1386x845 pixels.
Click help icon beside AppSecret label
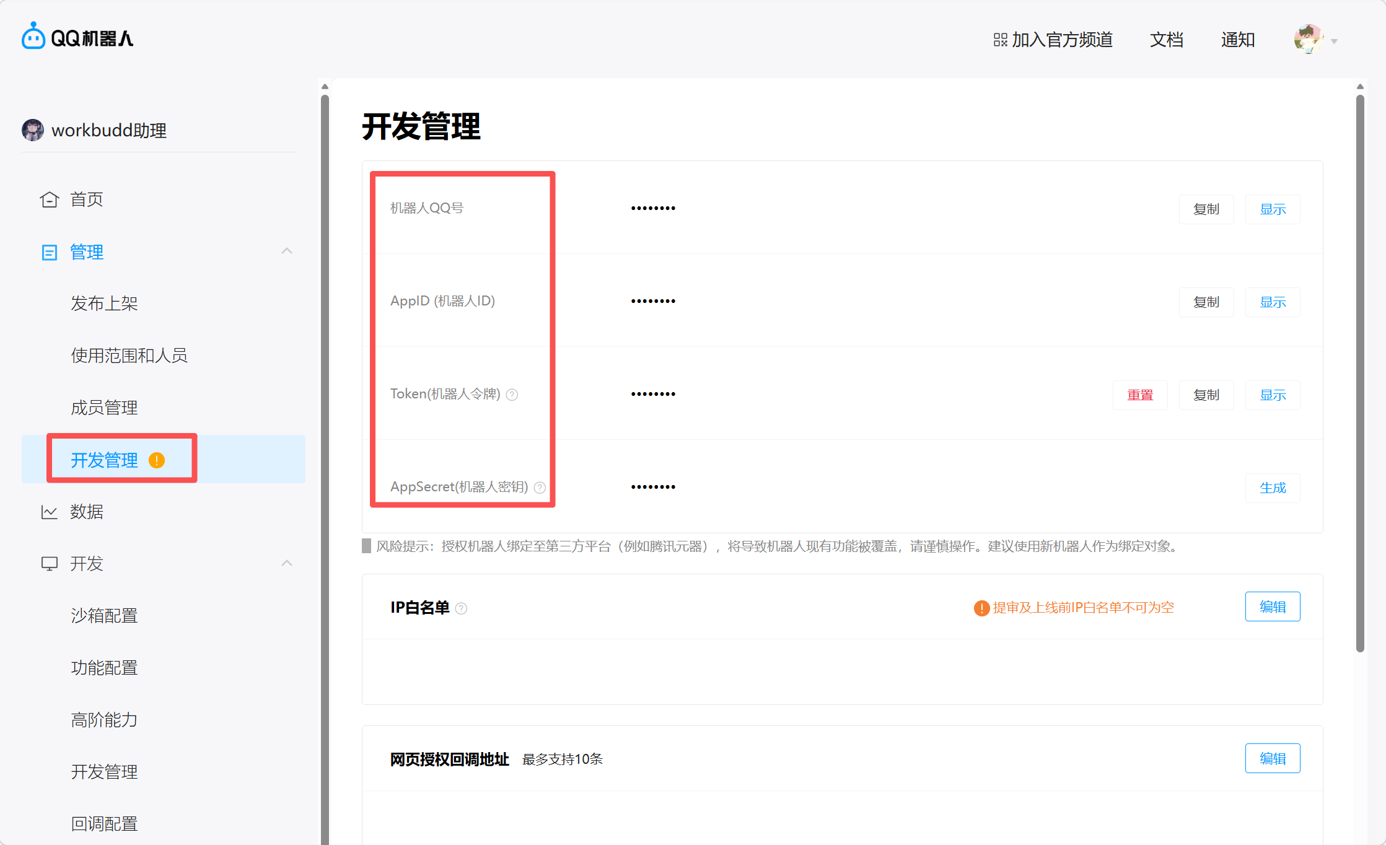tap(540, 488)
